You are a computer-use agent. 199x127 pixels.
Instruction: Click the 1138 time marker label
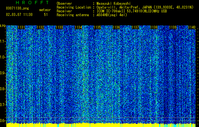(x=154, y=27)
